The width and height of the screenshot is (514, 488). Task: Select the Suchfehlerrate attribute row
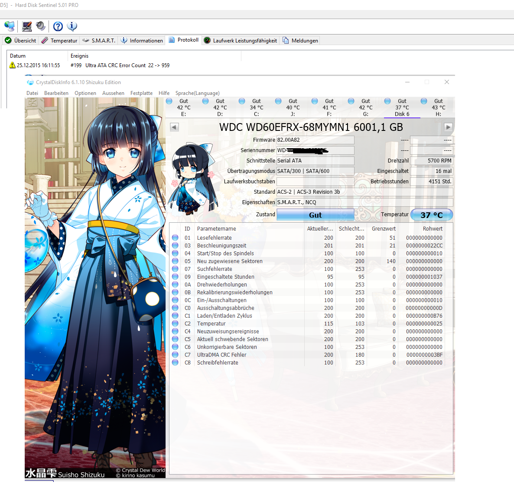click(x=307, y=269)
